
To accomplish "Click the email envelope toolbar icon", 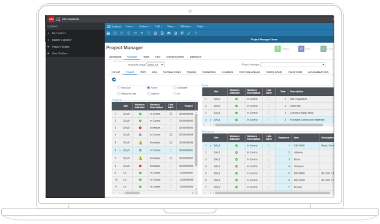I will coord(169,33).
